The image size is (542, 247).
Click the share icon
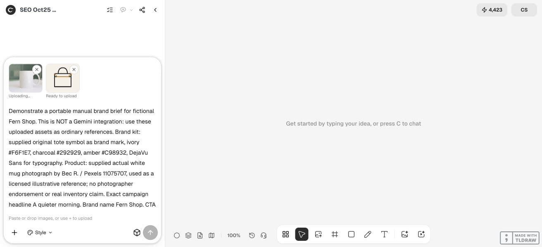(142, 10)
